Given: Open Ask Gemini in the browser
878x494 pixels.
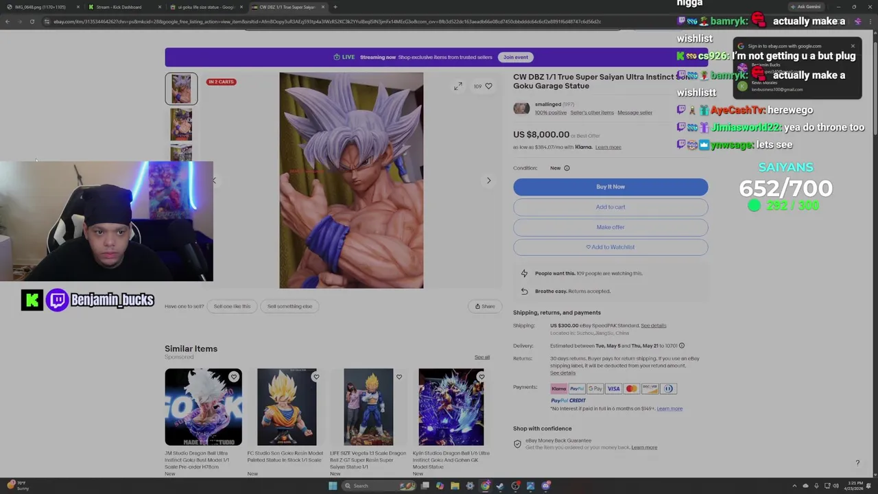Looking at the screenshot, I should coord(805,7).
